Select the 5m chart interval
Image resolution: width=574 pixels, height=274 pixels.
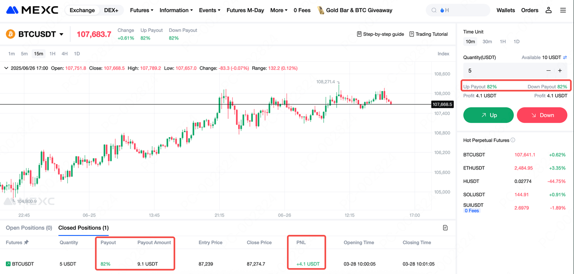coord(24,54)
